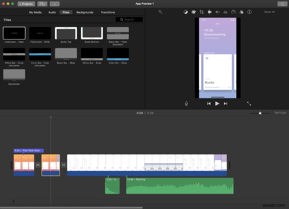Select the Enhance magic wand tool
Screen dimensions: 289x209
click(160, 12)
